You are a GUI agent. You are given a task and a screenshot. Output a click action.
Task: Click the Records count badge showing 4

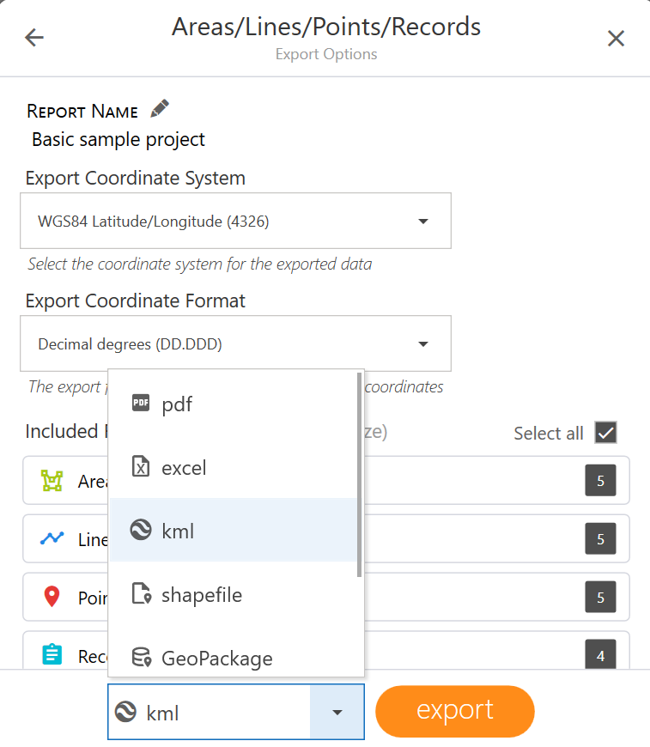click(600, 655)
